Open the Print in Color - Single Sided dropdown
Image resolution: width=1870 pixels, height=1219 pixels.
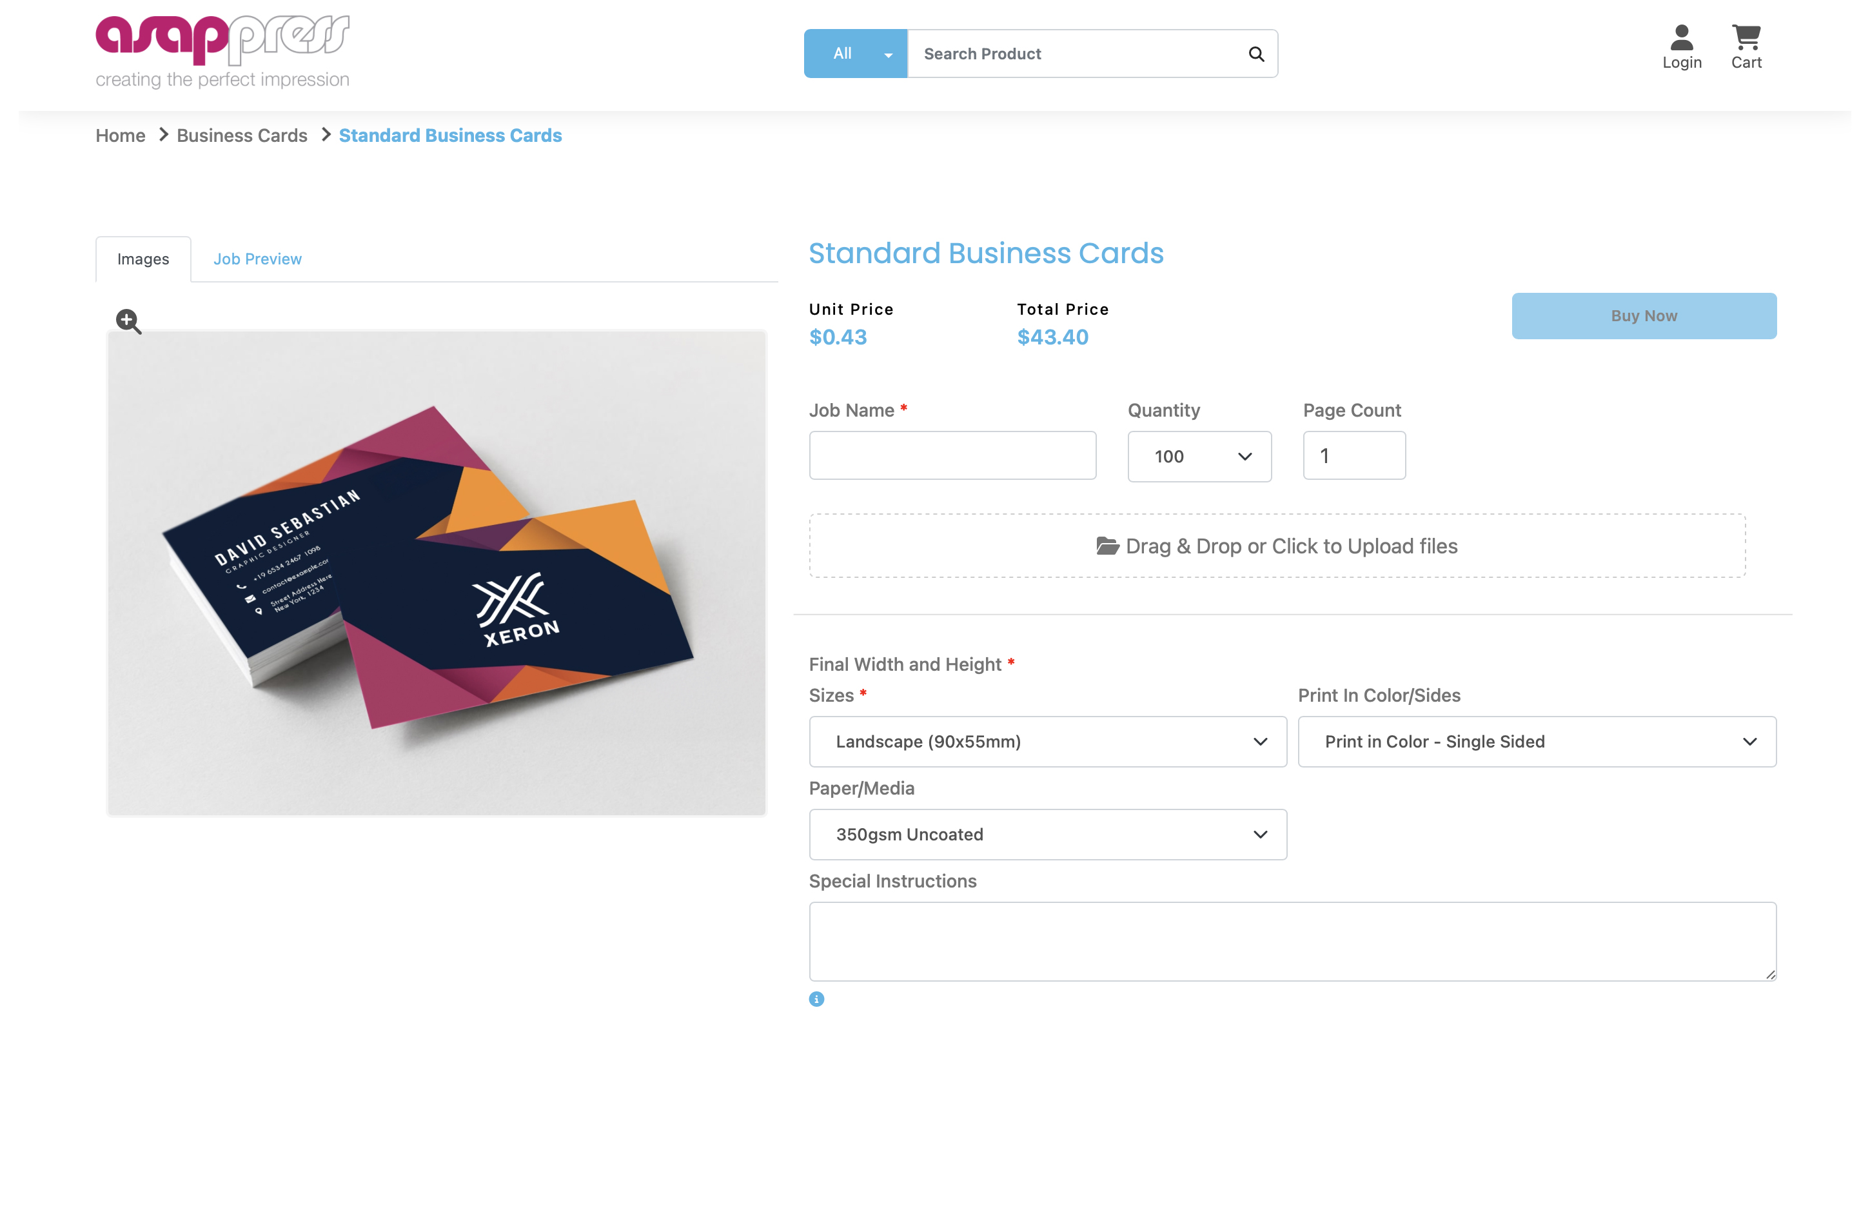[x=1536, y=741]
